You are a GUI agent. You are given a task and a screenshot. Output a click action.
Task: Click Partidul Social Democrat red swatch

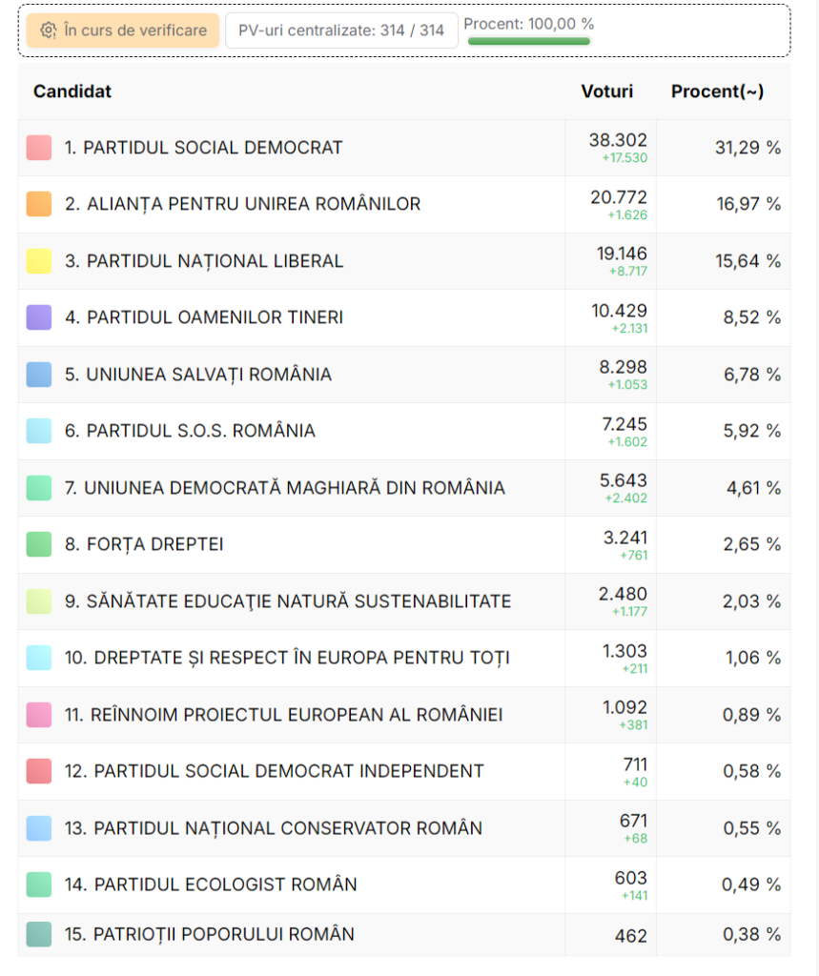[39, 148]
